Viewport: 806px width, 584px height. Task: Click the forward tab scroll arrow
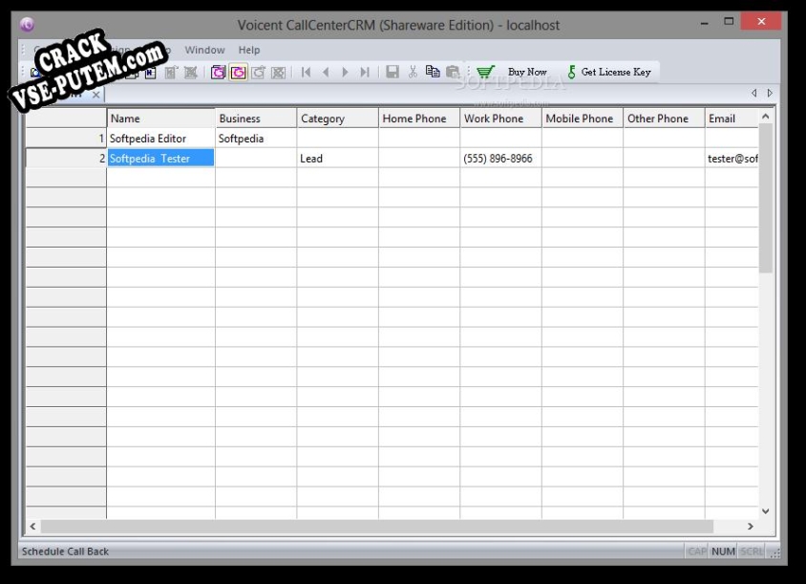(770, 95)
